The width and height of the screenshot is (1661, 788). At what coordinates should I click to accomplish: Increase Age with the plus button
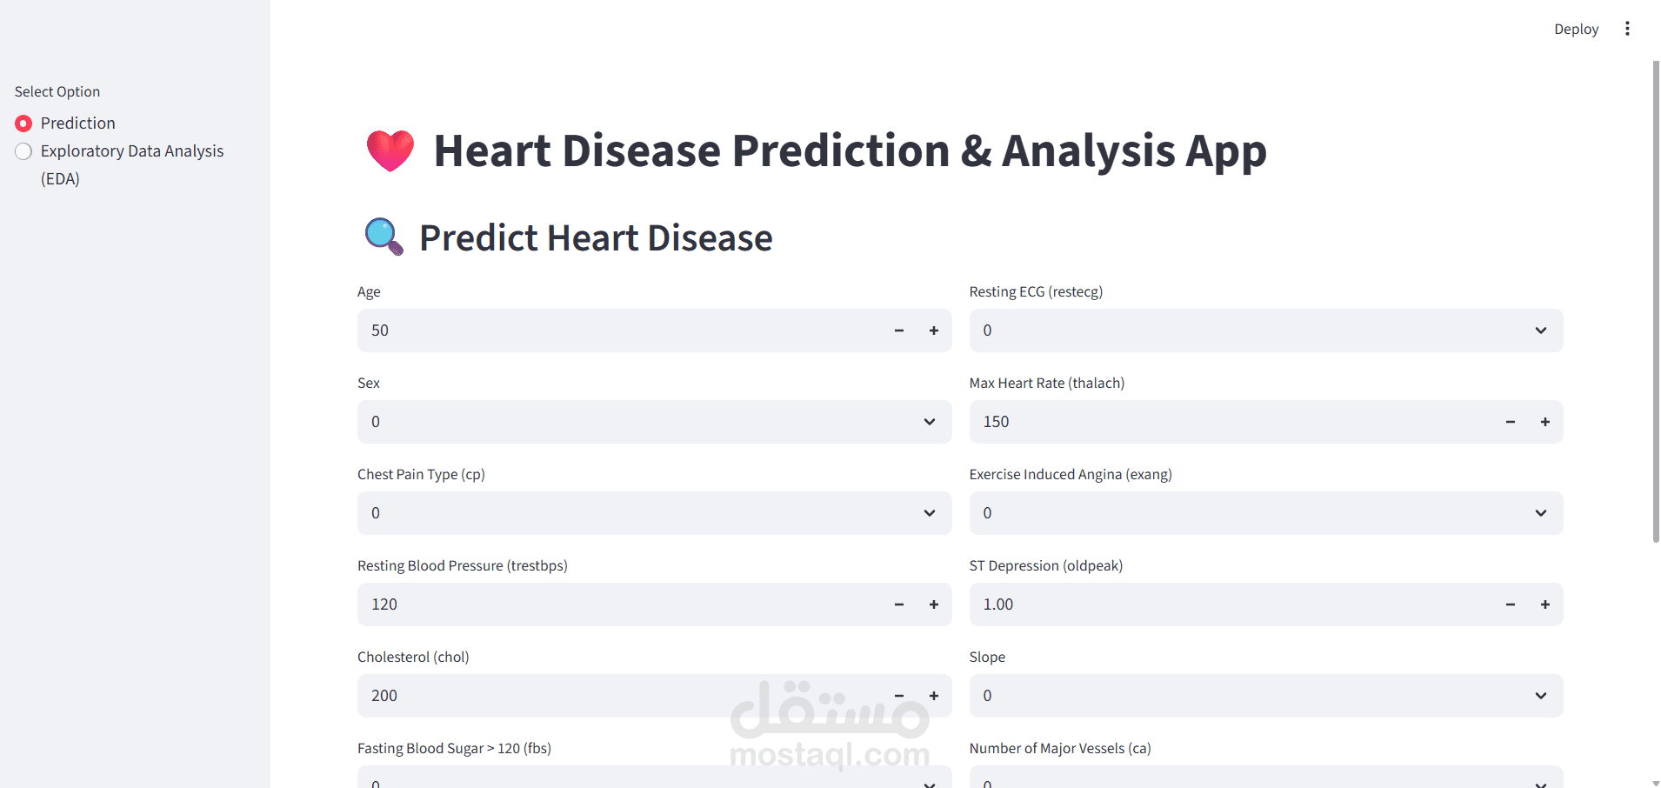click(x=933, y=331)
